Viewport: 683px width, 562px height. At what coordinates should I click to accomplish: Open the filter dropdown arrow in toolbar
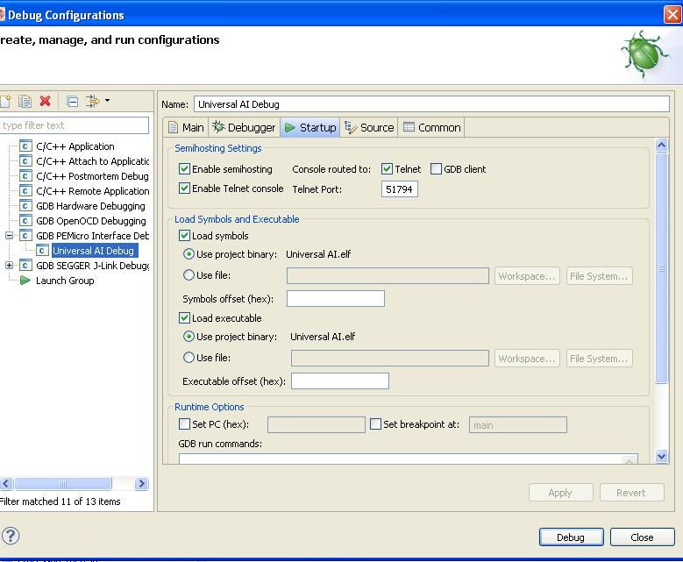(x=107, y=101)
